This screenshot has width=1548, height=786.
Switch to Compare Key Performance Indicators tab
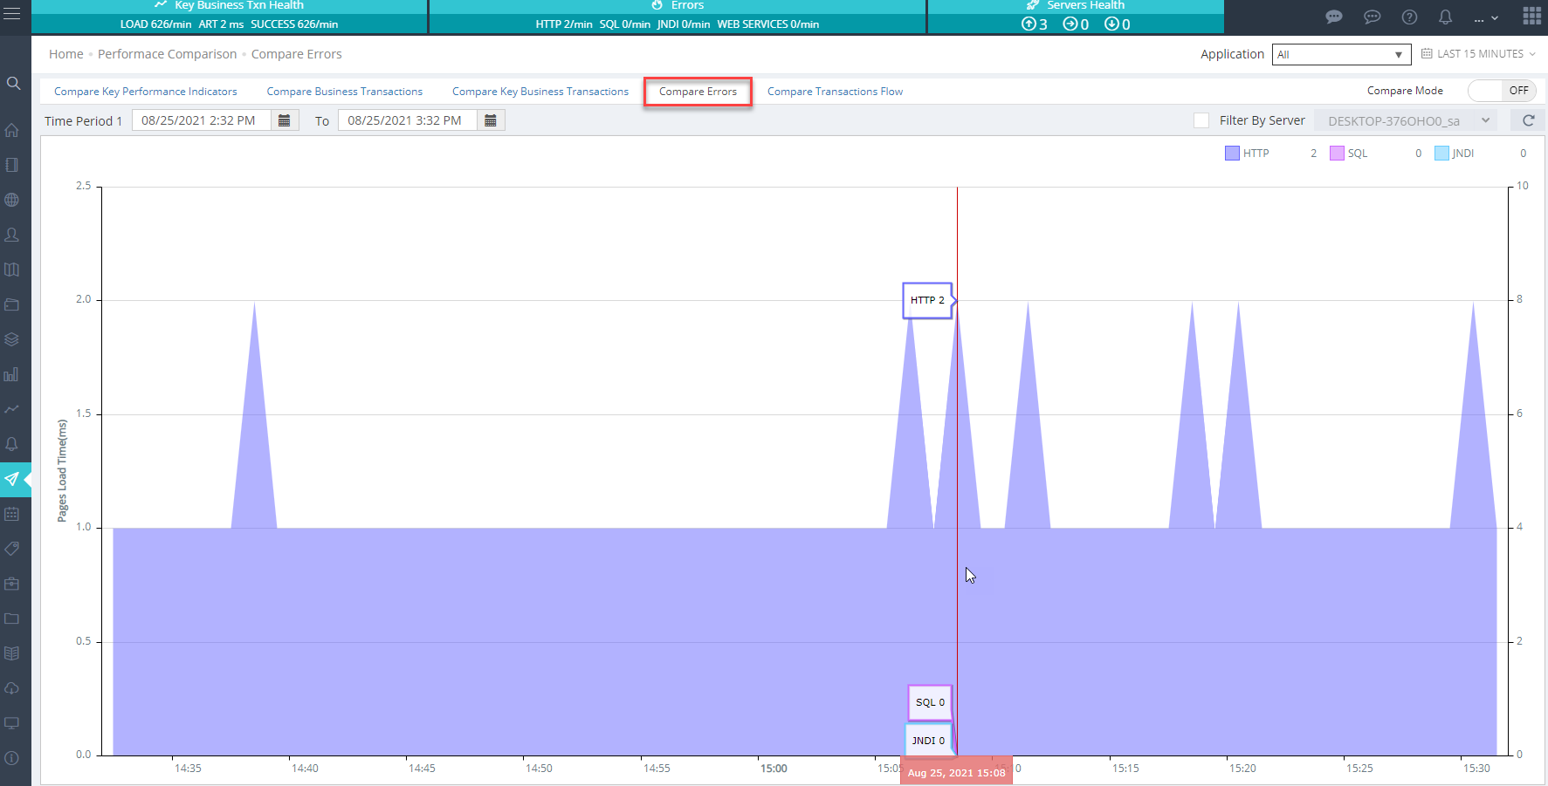(145, 92)
